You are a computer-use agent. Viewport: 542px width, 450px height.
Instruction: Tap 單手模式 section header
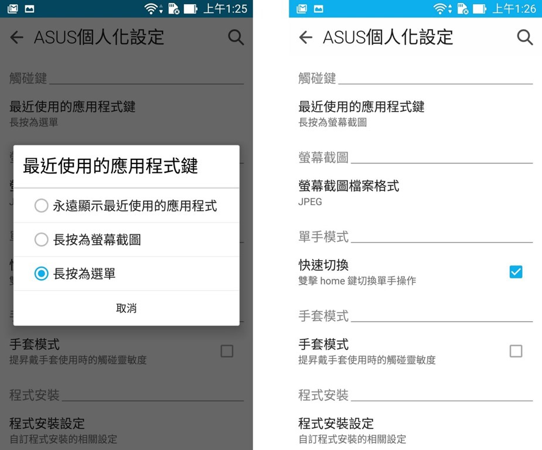(323, 237)
